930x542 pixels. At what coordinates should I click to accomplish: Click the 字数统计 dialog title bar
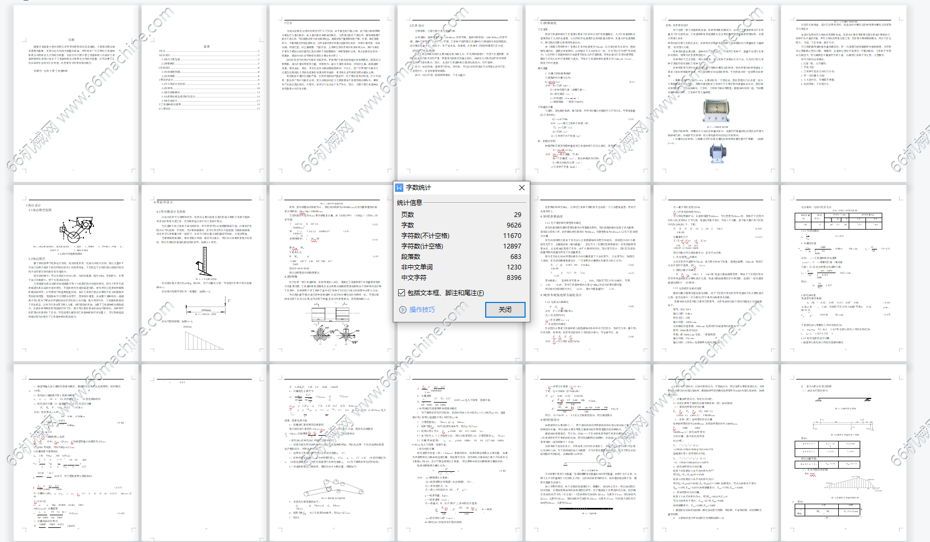pos(456,188)
